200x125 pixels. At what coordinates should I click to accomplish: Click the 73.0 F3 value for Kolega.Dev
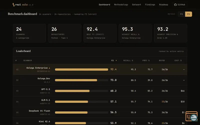point(113,80)
